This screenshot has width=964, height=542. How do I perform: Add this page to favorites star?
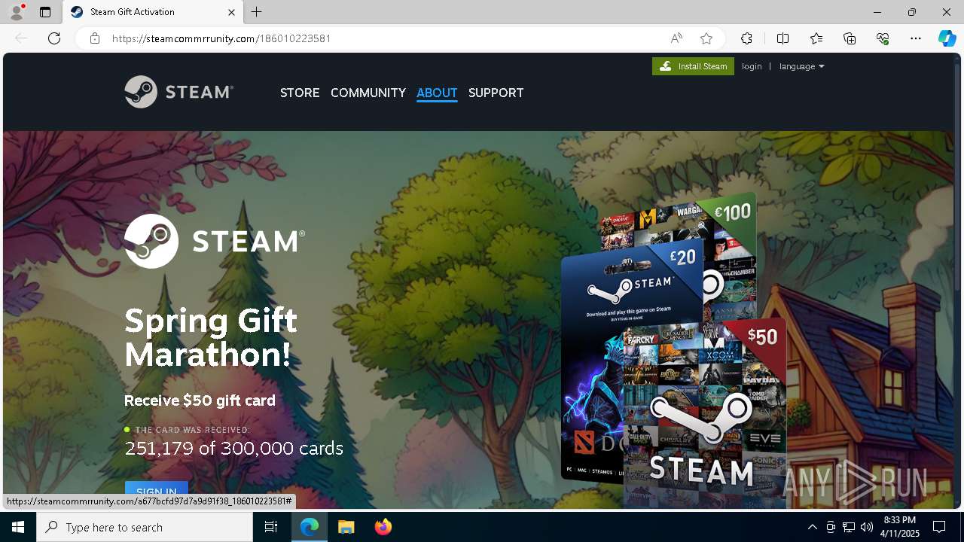tap(706, 38)
